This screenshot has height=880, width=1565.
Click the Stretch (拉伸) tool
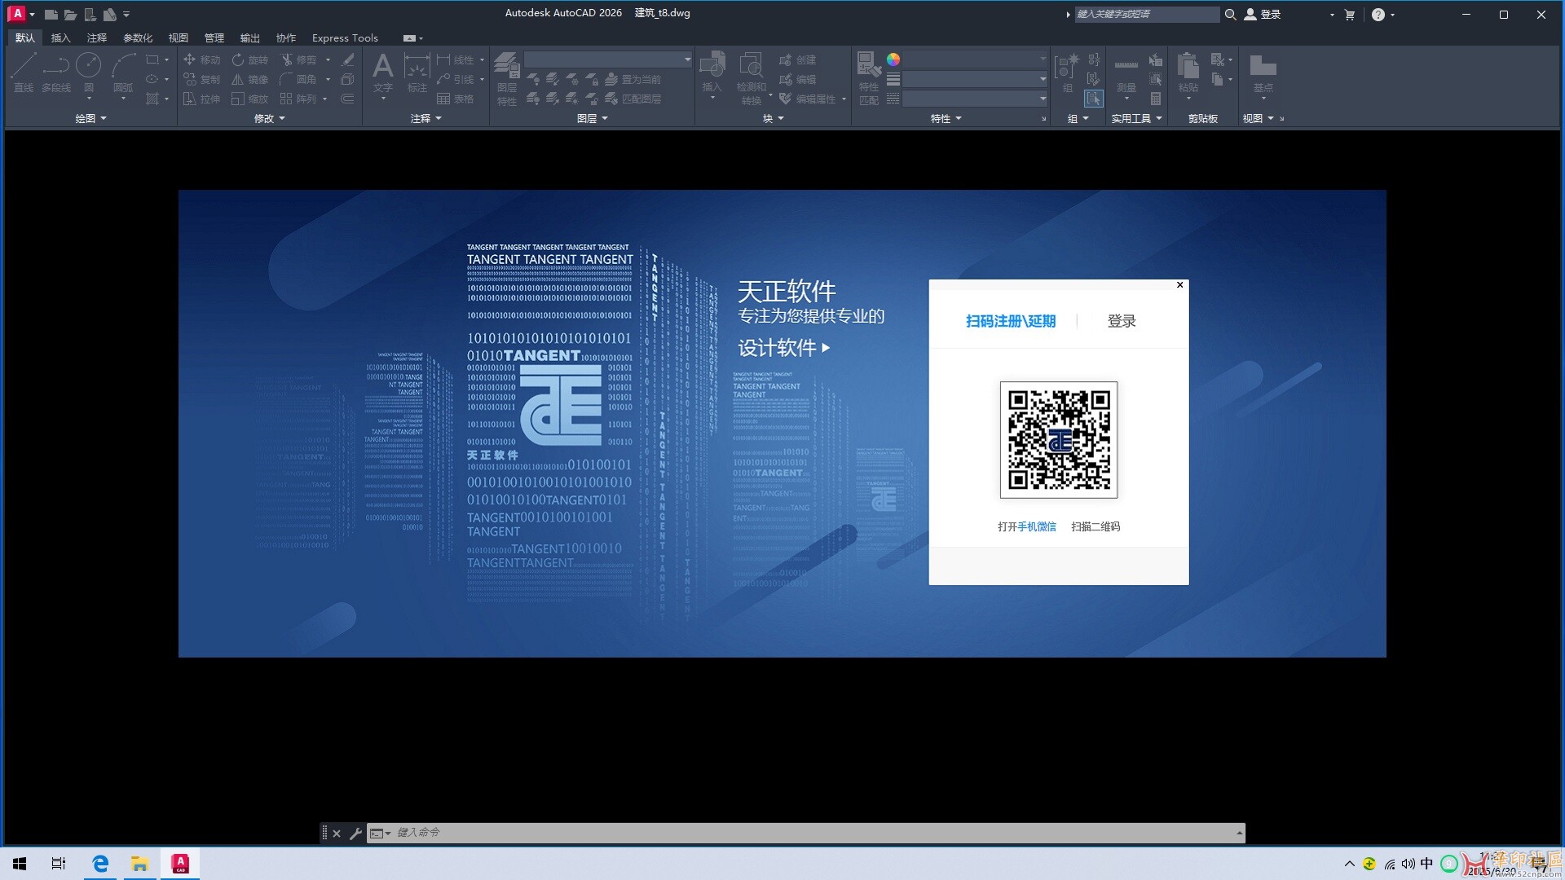pyautogui.click(x=201, y=99)
